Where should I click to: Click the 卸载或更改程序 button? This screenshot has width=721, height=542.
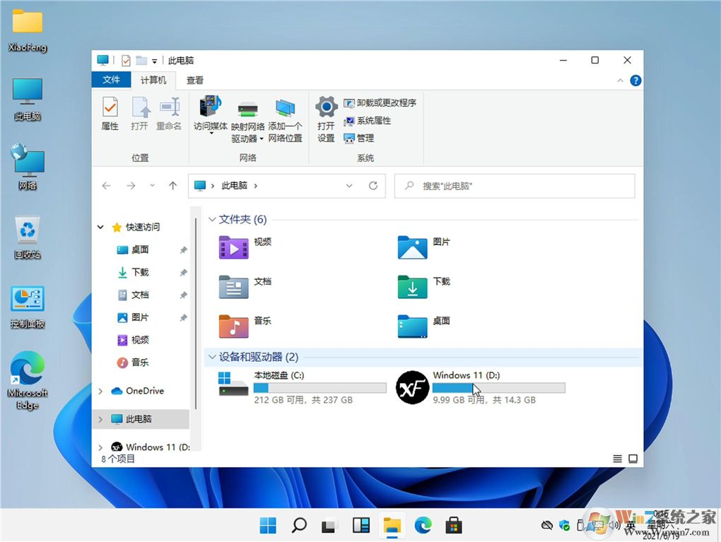[x=381, y=102]
